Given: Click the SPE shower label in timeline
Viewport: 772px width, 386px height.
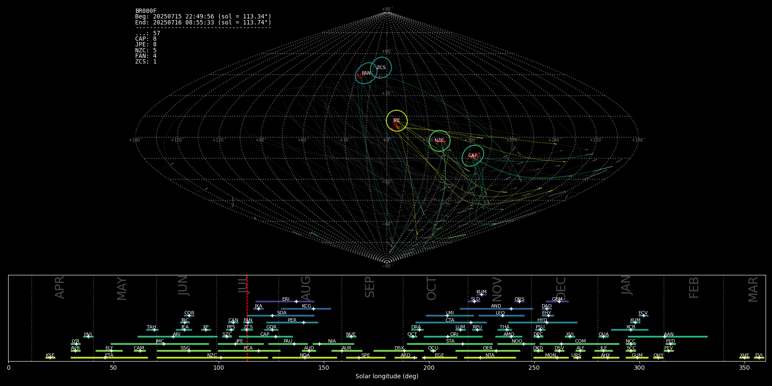Looking at the screenshot, I should pyautogui.click(x=366, y=356).
